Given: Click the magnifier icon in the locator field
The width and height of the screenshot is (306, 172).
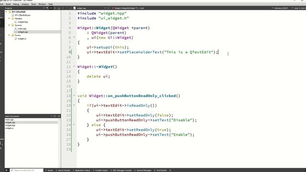Looking at the screenshot, I should (x=12, y=170).
